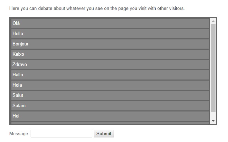Click the Submit button
This screenshot has width=228, height=142.
click(x=104, y=133)
